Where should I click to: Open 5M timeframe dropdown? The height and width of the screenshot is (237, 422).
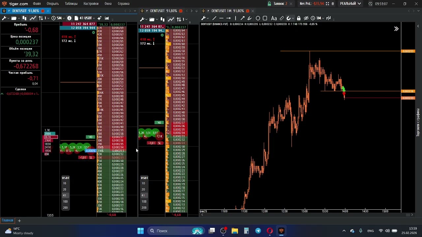tap(58, 18)
